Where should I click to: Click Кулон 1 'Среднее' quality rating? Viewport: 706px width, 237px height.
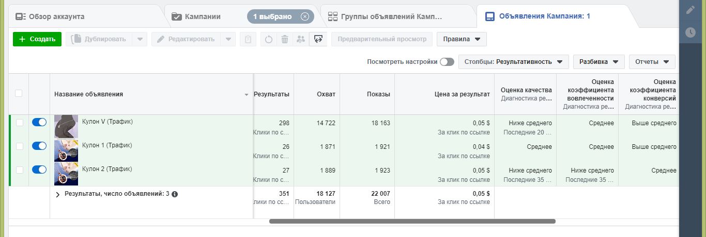pos(539,147)
